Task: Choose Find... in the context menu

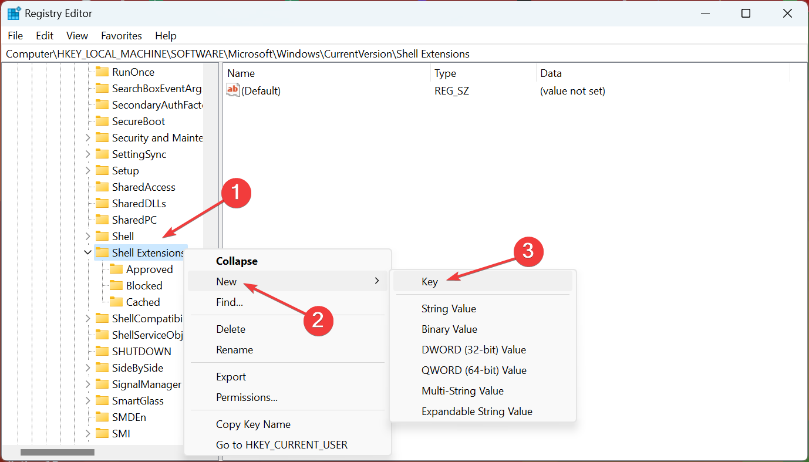Action: [288, 302]
